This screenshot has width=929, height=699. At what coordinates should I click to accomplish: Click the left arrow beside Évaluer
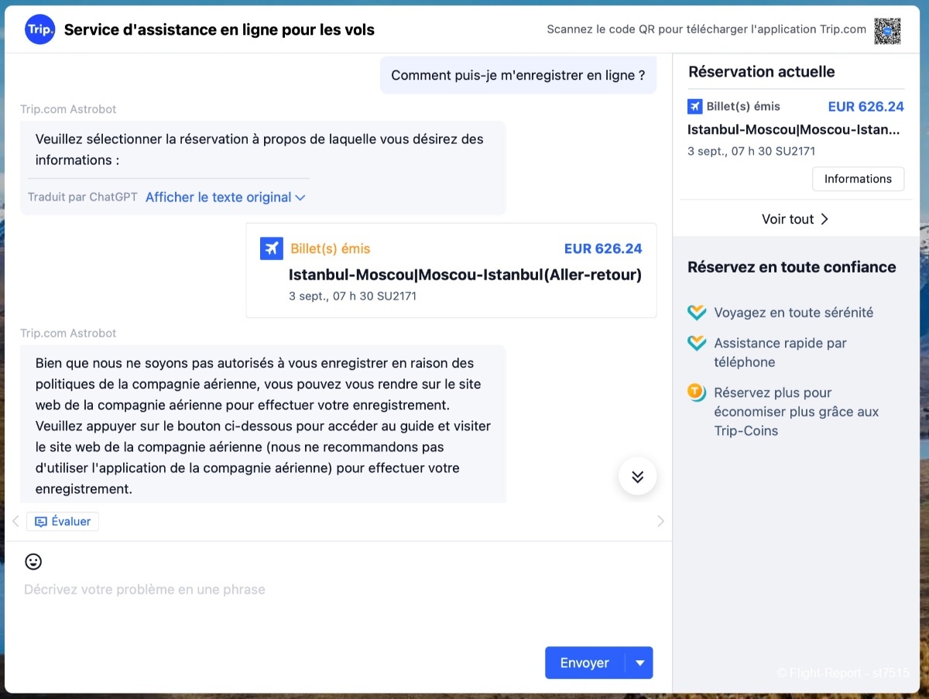tap(15, 521)
